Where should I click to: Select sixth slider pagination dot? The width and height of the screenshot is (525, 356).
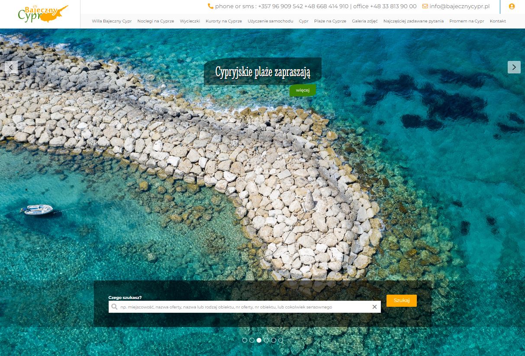pyautogui.click(x=280, y=340)
